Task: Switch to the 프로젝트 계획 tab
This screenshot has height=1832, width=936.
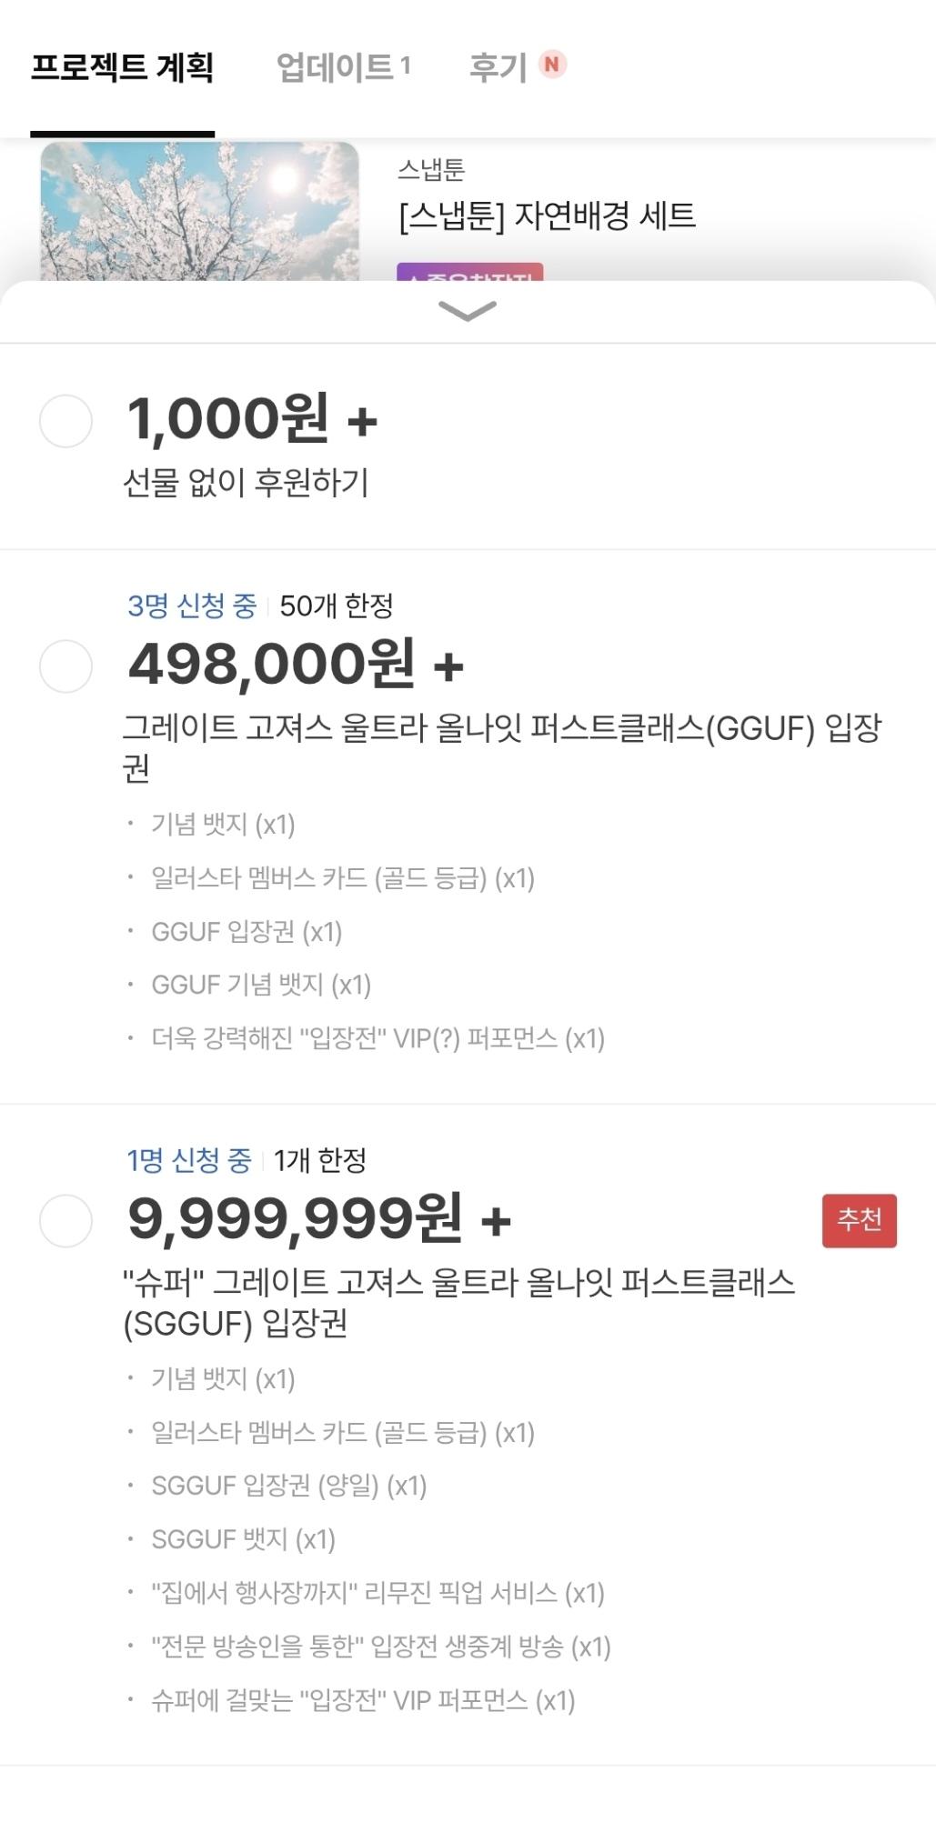Action: [122, 67]
